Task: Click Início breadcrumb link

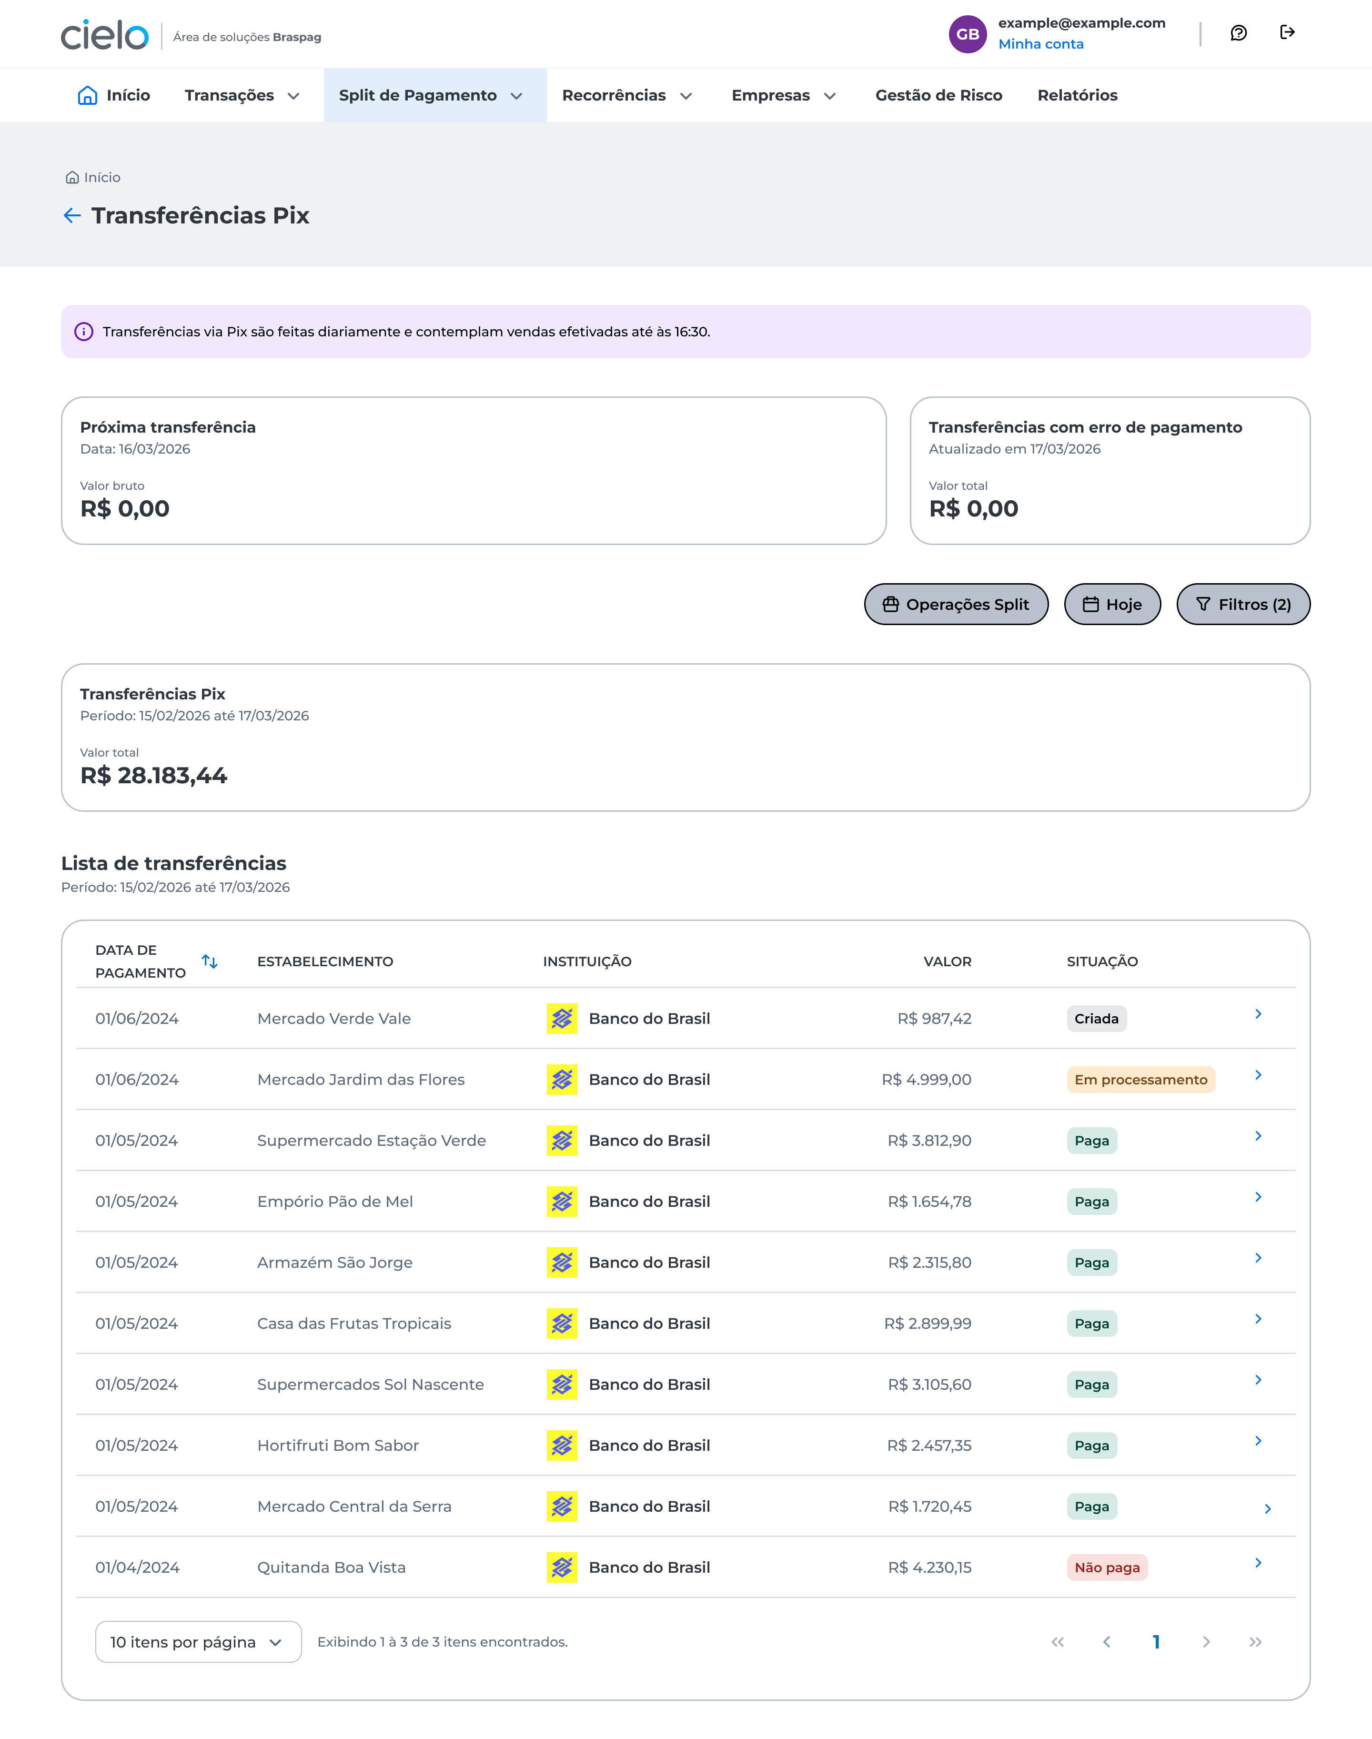Action: pos(102,178)
